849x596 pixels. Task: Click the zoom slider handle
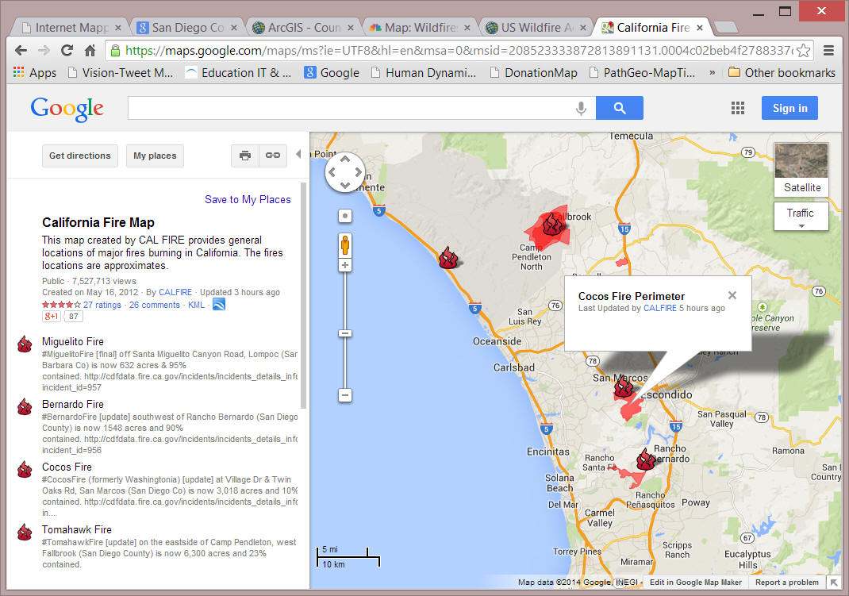[x=345, y=333]
